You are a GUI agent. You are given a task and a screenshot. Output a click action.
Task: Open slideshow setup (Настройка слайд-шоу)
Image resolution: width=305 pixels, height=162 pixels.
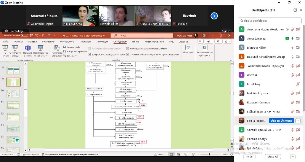coord(57,51)
